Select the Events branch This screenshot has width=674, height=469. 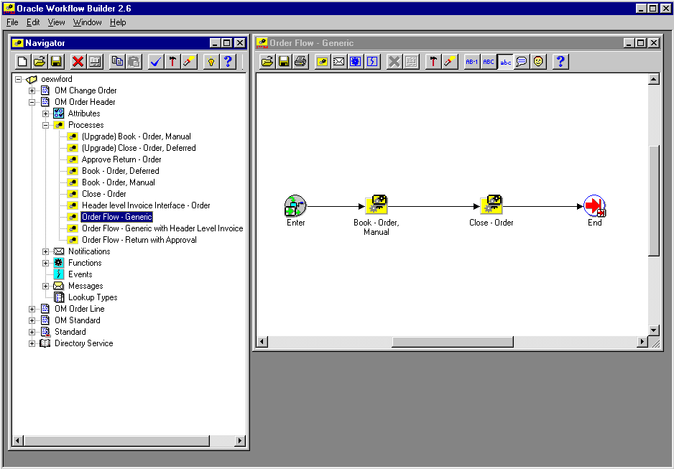(80, 274)
